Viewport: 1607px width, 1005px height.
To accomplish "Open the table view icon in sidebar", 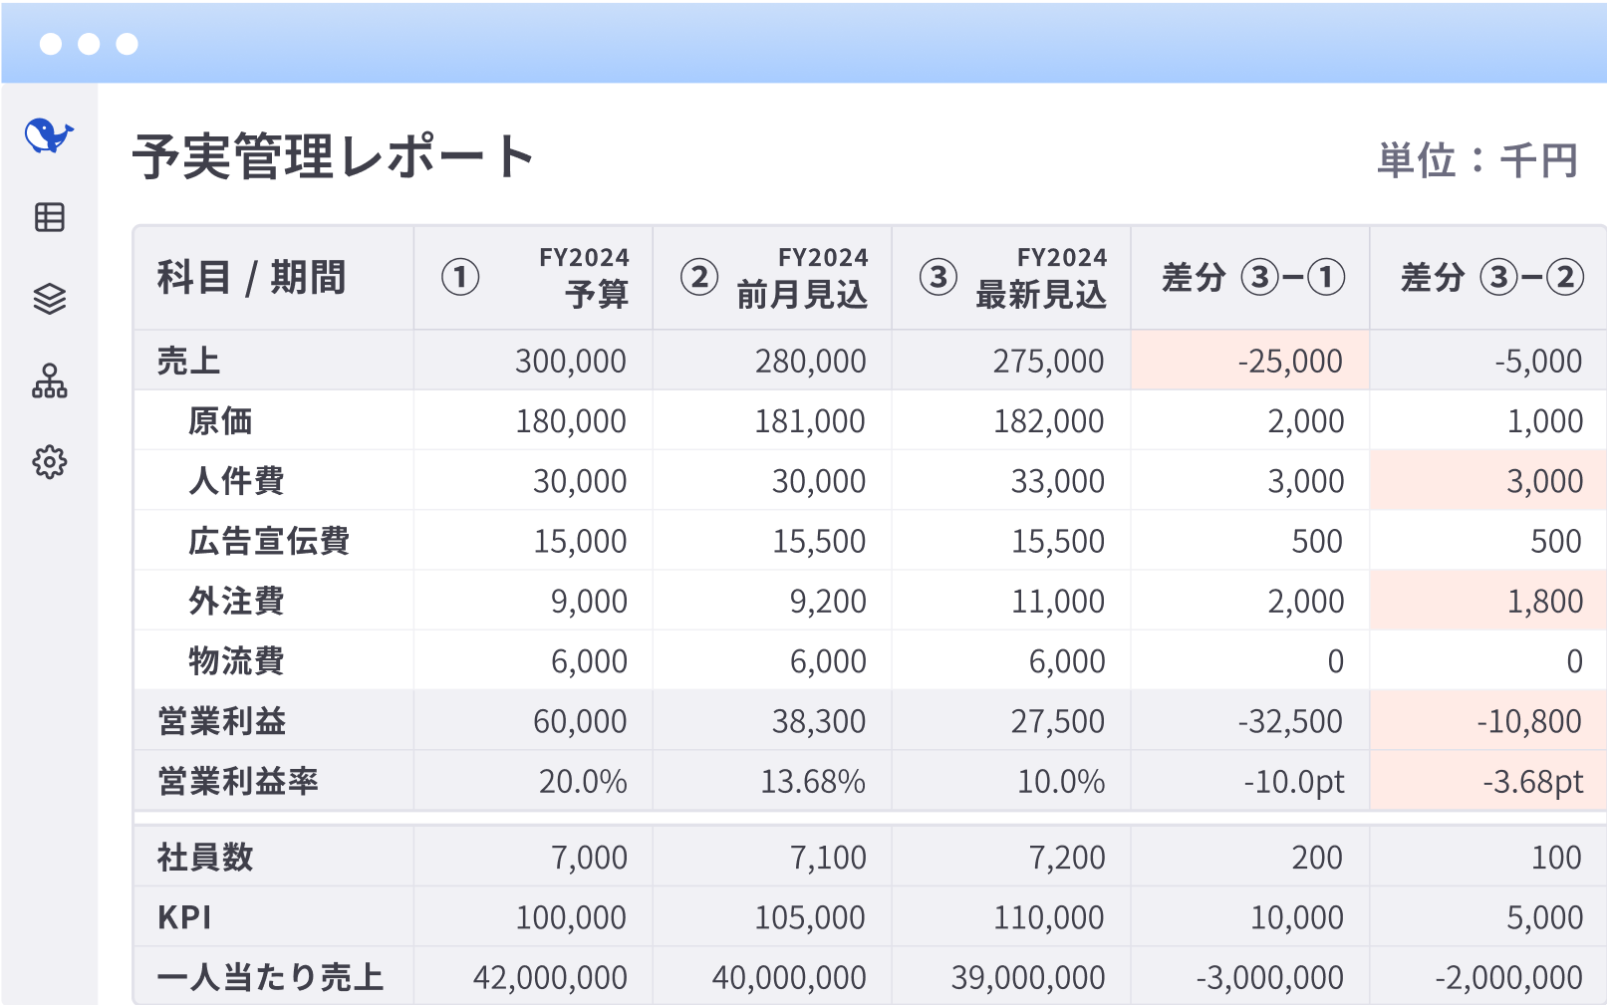I will [x=49, y=217].
